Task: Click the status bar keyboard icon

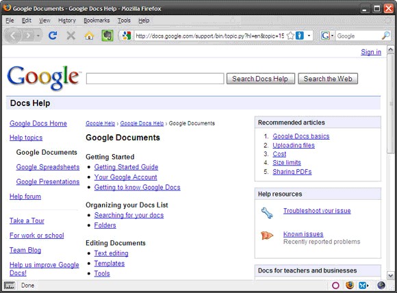Action: point(10,285)
